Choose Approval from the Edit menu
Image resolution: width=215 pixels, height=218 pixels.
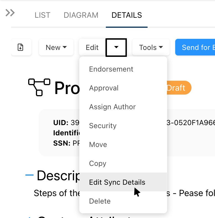pos(104,88)
